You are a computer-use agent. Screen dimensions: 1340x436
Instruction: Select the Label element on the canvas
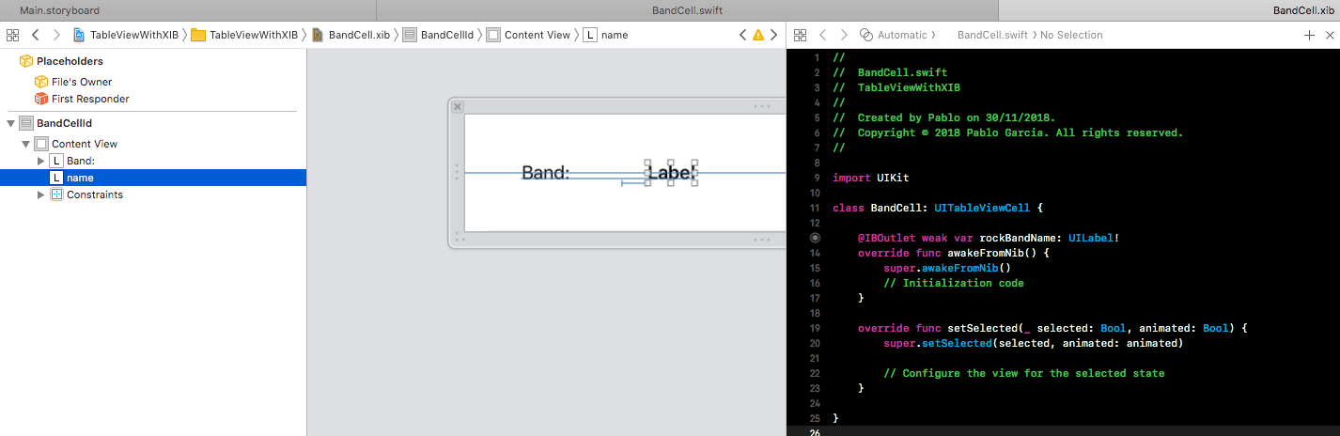[x=671, y=173]
